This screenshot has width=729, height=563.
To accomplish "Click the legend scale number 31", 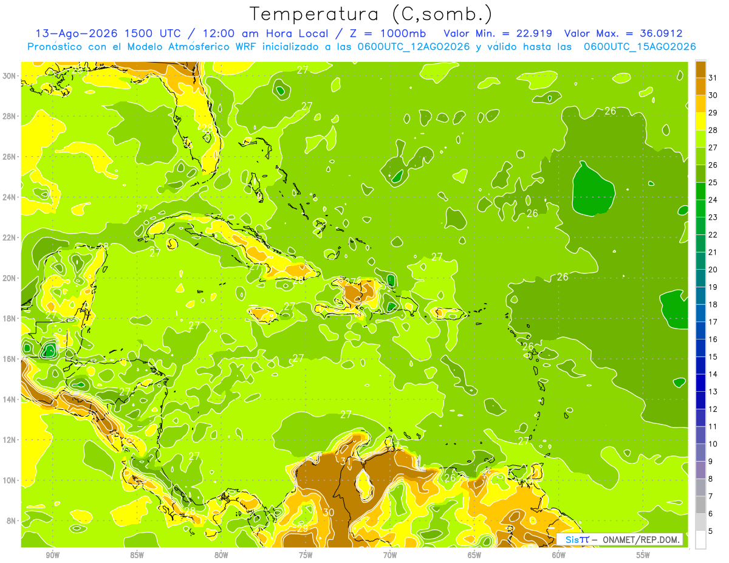I will (x=713, y=78).
